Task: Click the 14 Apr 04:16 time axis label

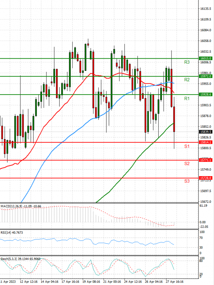Action: [50, 282]
